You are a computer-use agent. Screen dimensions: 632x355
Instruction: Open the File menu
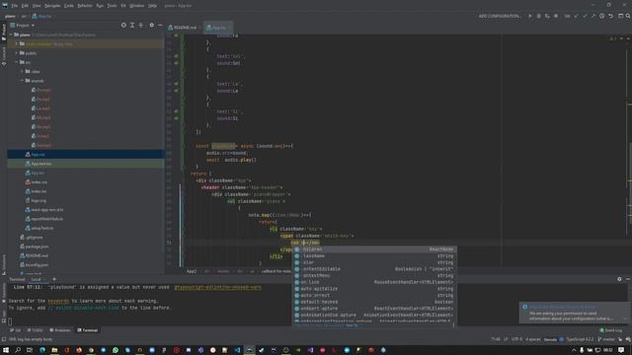pos(15,6)
